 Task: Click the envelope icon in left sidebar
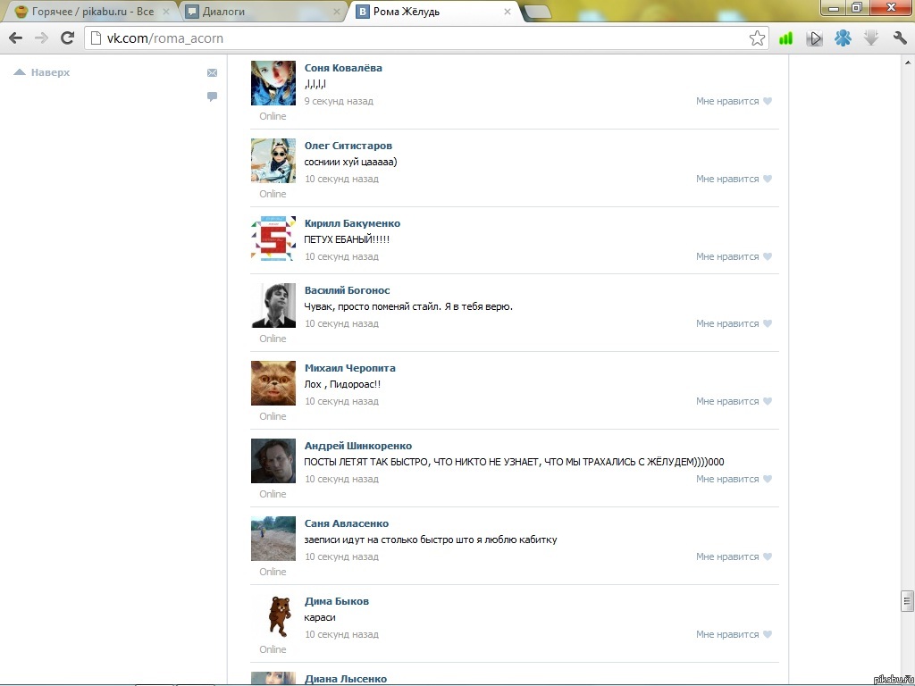(x=212, y=73)
